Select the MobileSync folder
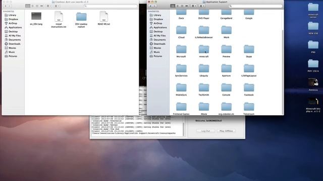Screen dimensions: 323x181 click(181, 88)
